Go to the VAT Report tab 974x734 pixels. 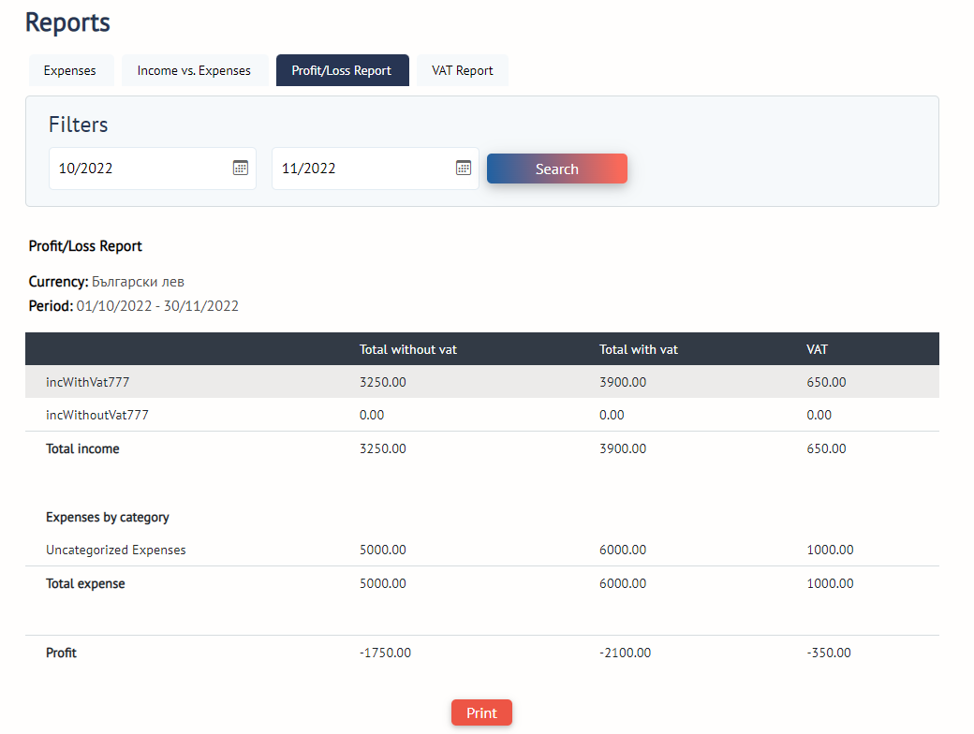pyautogui.click(x=462, y=70)
